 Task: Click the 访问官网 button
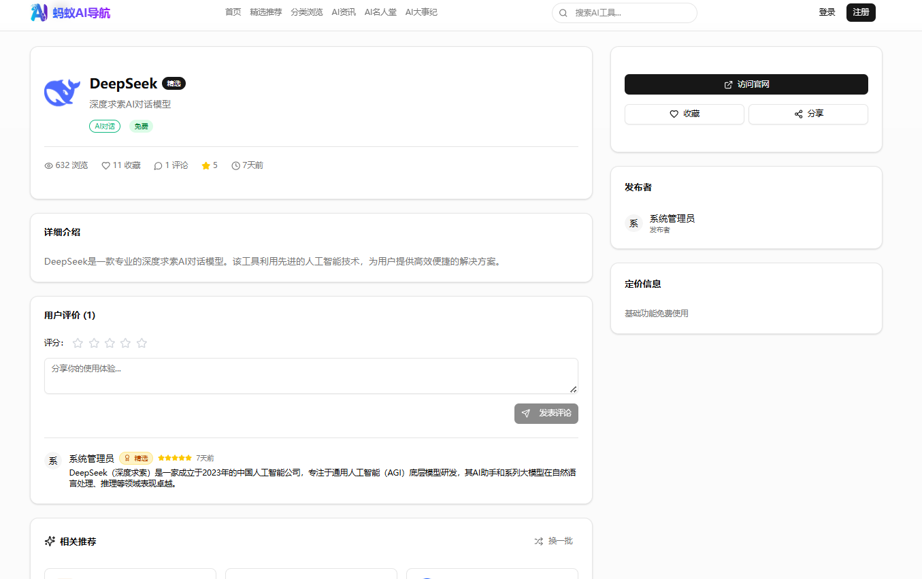746,84
